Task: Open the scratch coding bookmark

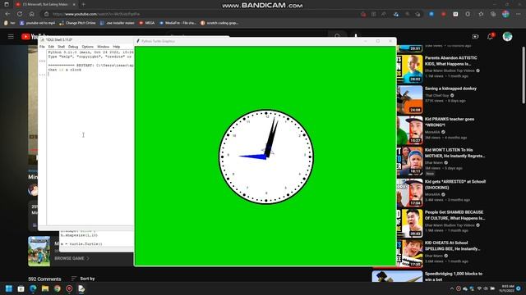Action: 219,23
